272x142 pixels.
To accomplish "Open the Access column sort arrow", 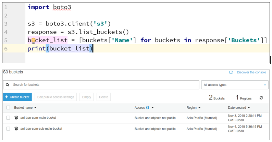I will (152, 108).
